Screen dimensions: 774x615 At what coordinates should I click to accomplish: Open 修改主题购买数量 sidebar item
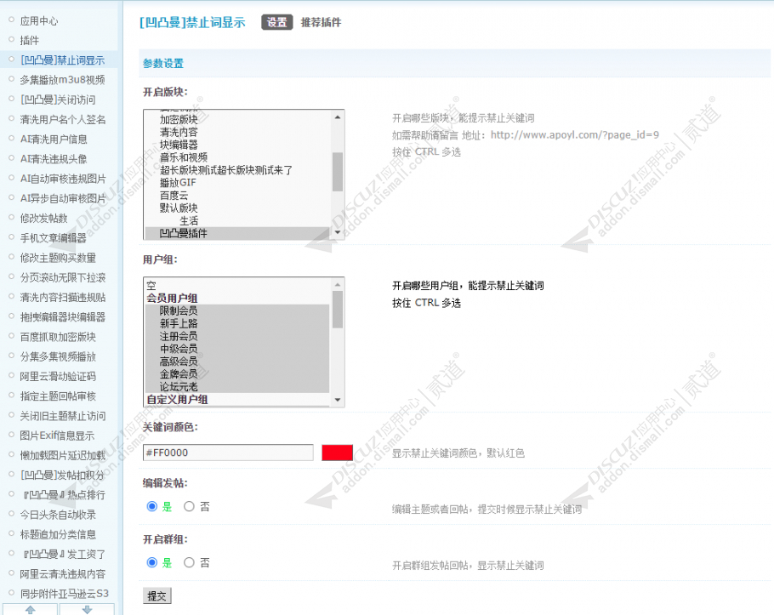coord(58,258)
